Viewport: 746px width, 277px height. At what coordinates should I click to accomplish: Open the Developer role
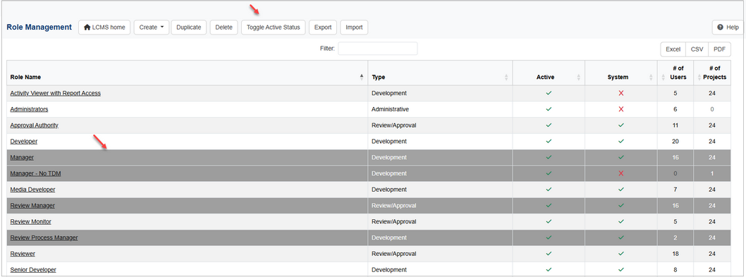click(x=24, y=142)
